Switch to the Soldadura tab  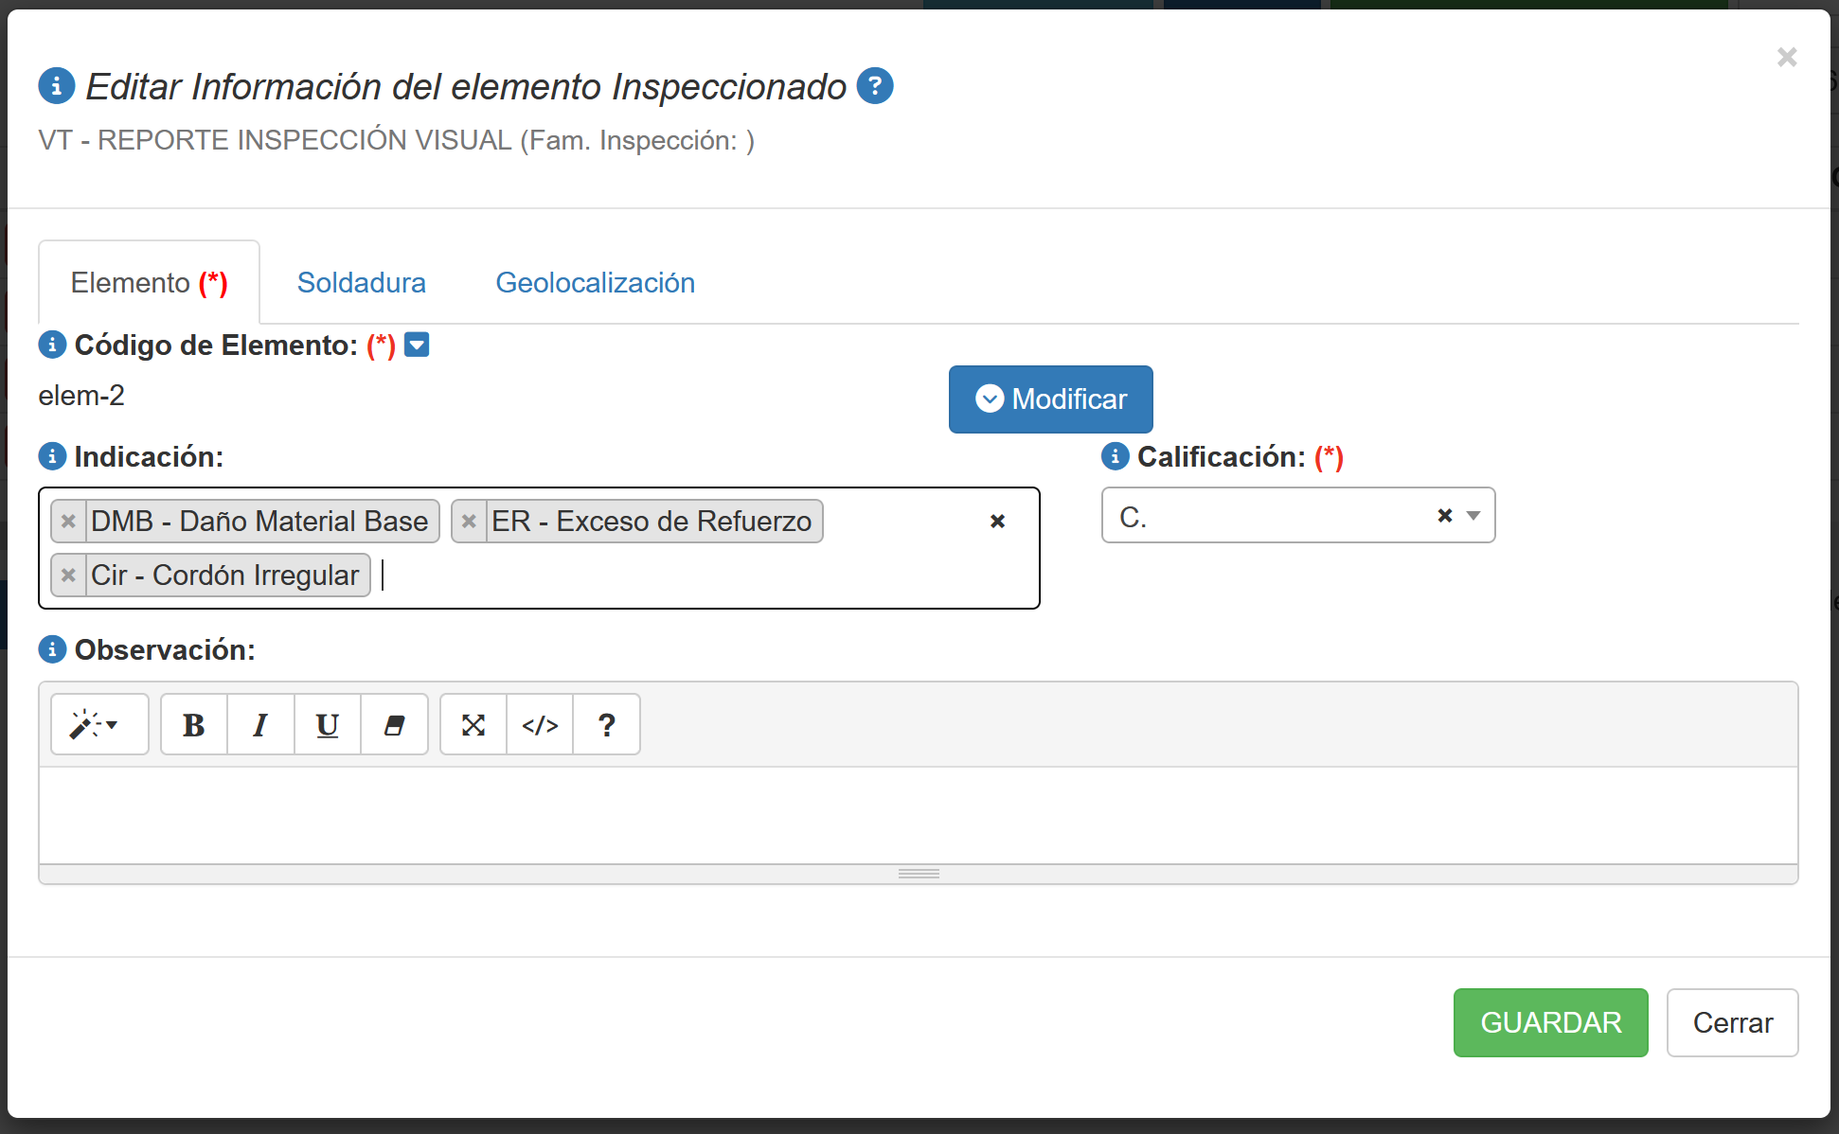pos(361,283)
